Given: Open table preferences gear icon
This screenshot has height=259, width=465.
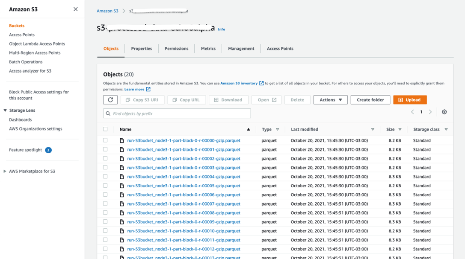Looking at the screenshot, I should pyautogui.click(x=444, y=112).
